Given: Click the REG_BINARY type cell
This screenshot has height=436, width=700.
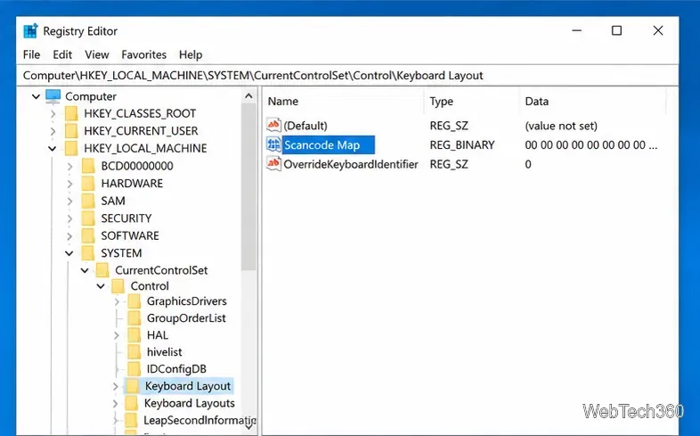Looking at the screenshot, I should (x=462, y=144).
